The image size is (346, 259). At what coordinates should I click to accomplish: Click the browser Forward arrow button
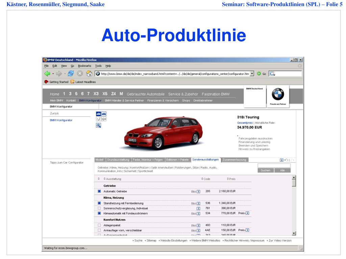click(59, 74)
